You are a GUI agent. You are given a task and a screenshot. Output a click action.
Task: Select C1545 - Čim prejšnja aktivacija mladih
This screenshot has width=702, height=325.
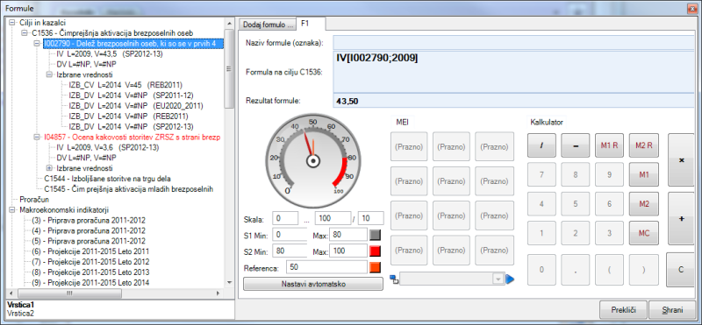(x=128, y=189)
